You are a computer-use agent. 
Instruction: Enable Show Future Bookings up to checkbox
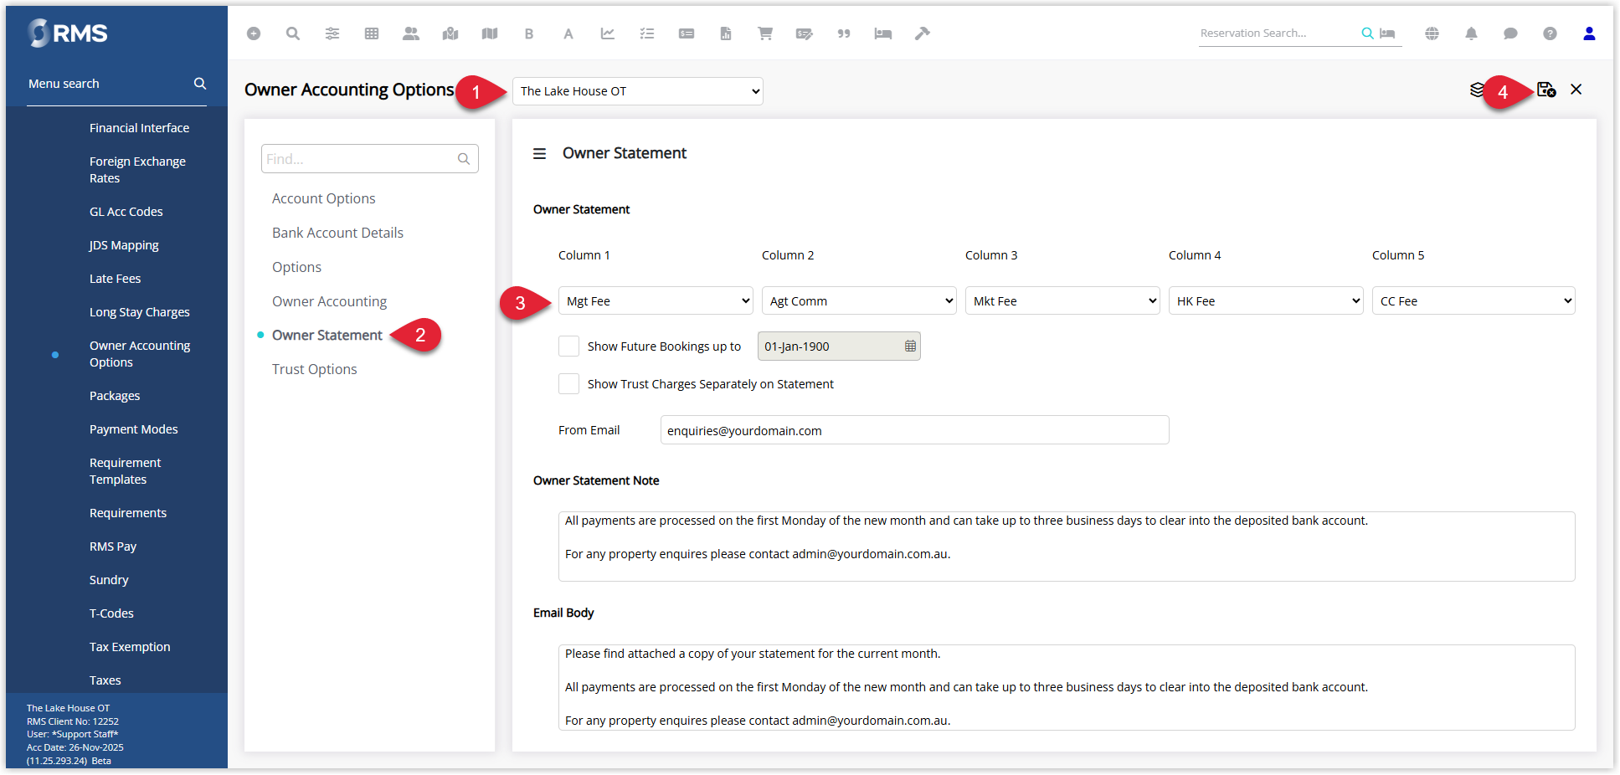pyautogui.click(x=568, y=346)
